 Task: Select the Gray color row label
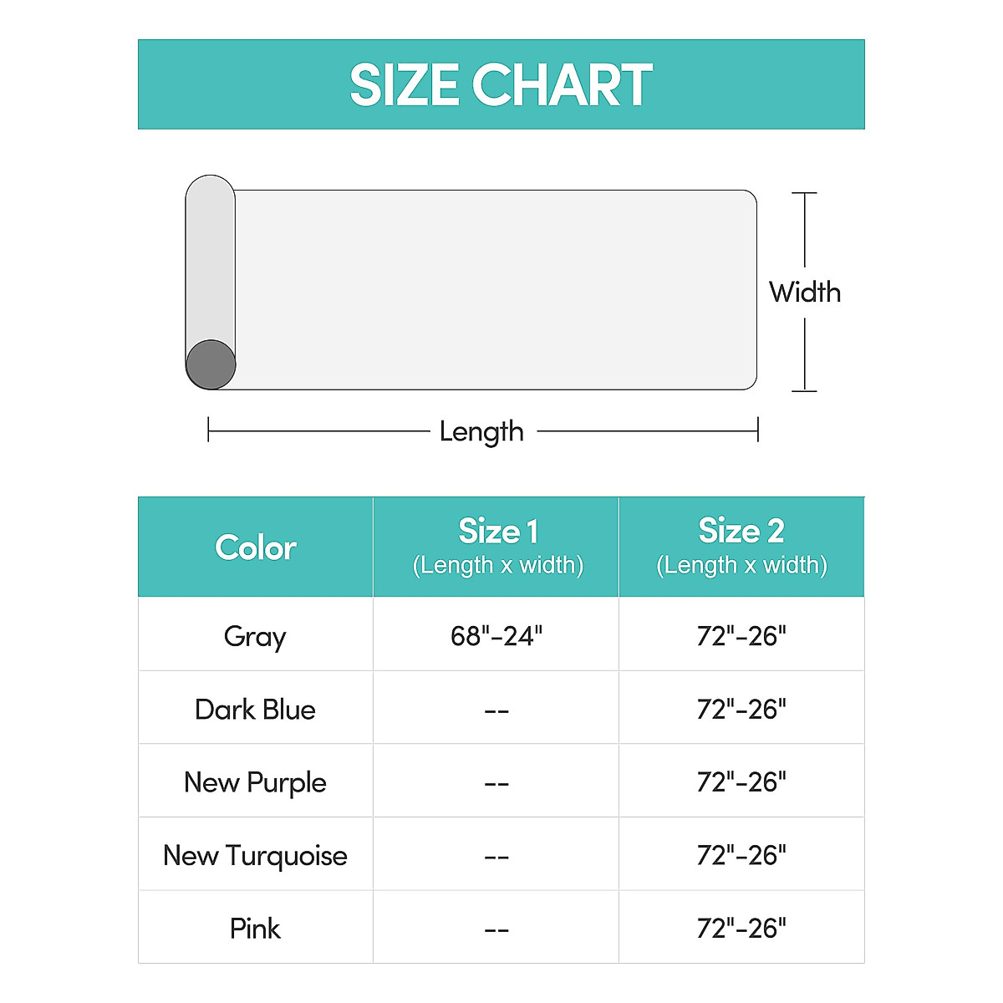point(255,636)
